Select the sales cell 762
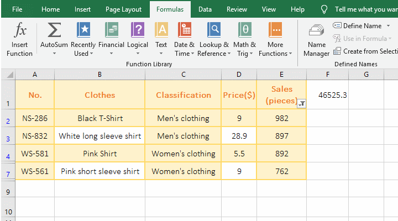Screen dimensions: 398x221 (281, 171)
